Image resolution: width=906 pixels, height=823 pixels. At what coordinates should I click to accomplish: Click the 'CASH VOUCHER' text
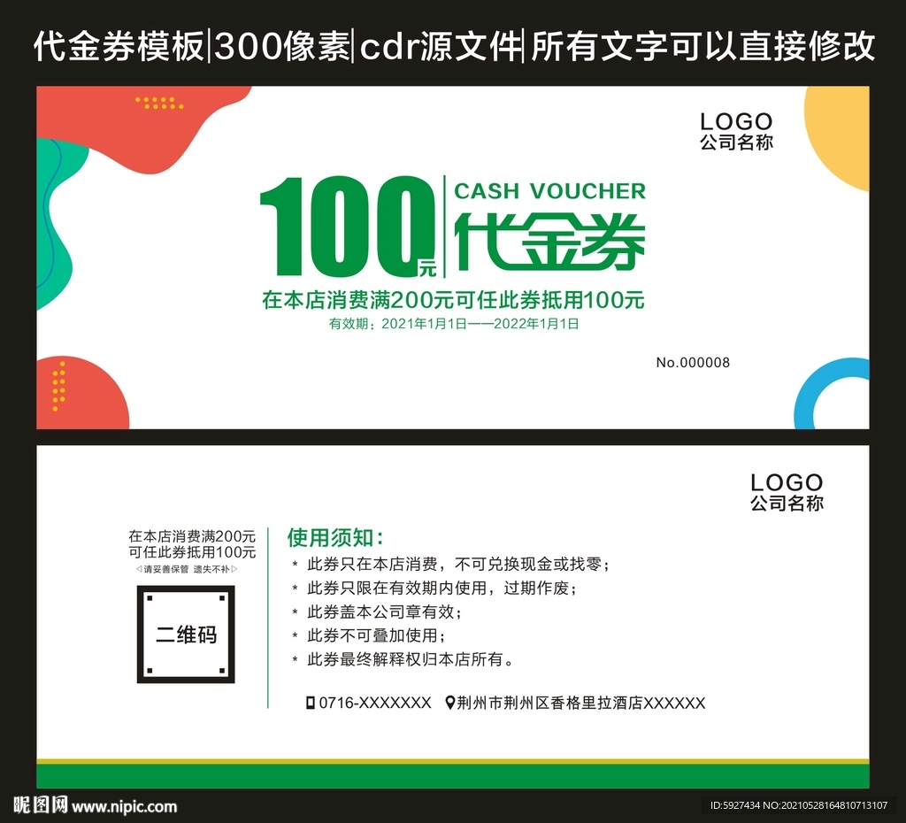(549, 191)
